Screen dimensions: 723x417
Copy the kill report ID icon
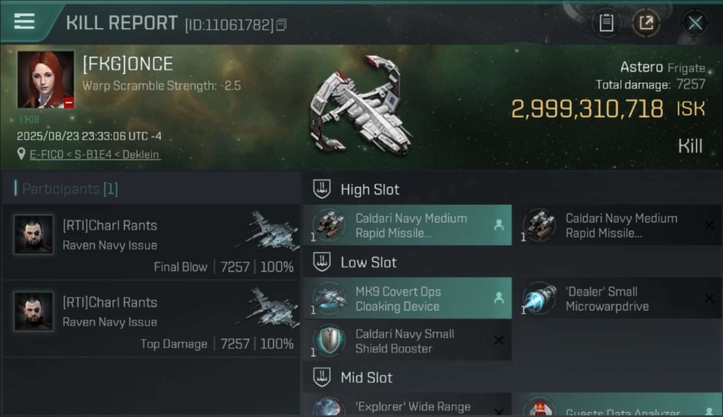coord(281,24)
